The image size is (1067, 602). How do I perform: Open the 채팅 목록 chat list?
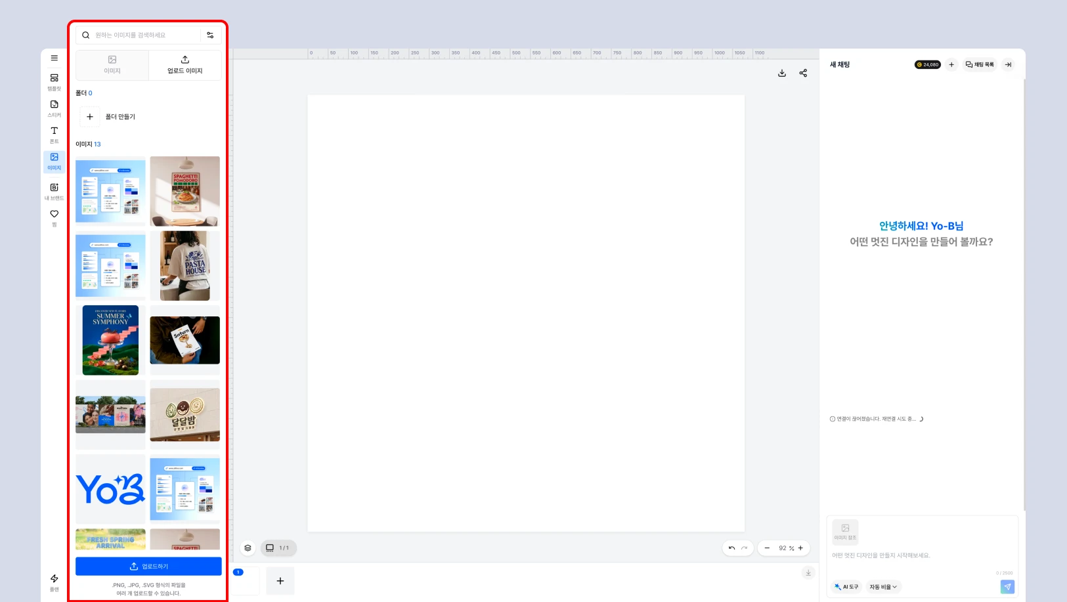pos(980,64)
